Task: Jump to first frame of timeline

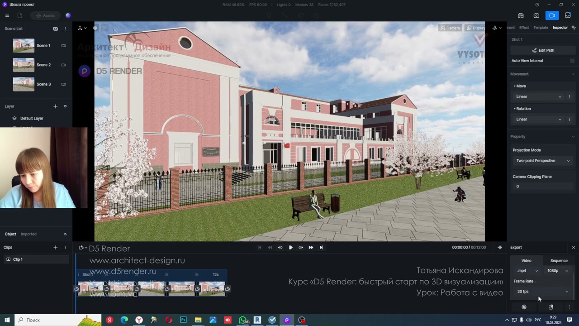Action: (260, 248)
